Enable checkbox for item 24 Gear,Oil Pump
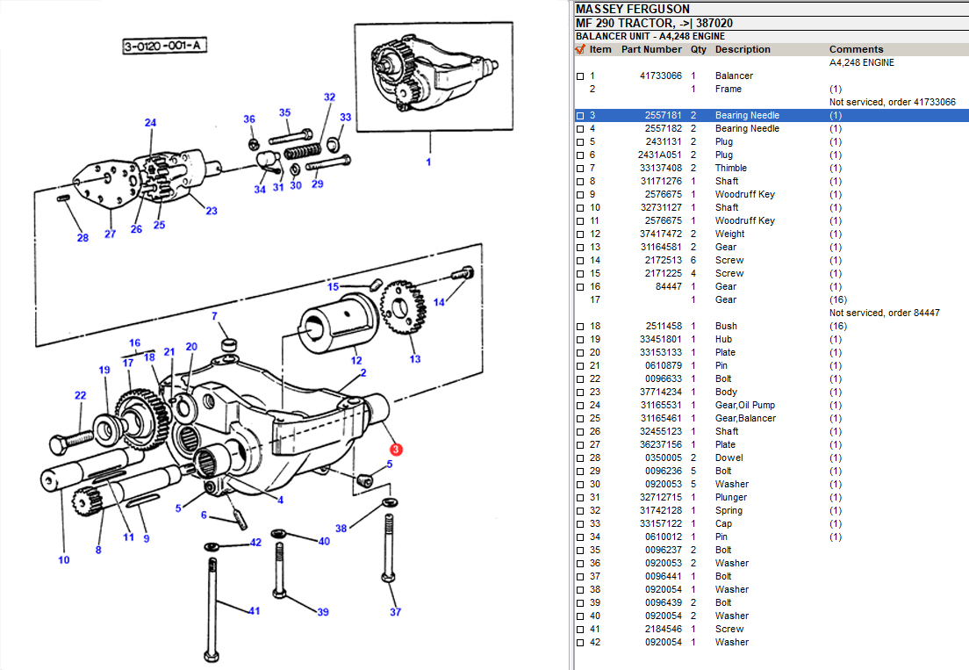This screenshot has height=670, width=969. coord(579,406)
